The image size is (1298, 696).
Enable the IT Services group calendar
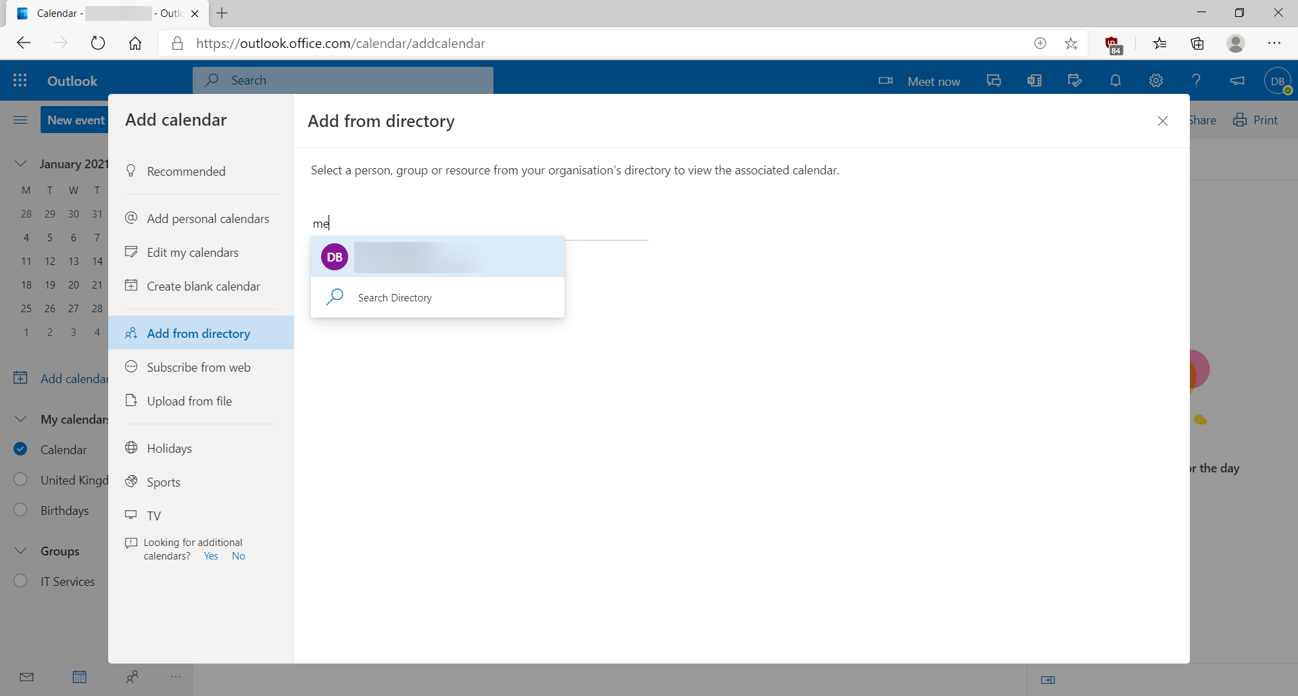click(20, 581)
